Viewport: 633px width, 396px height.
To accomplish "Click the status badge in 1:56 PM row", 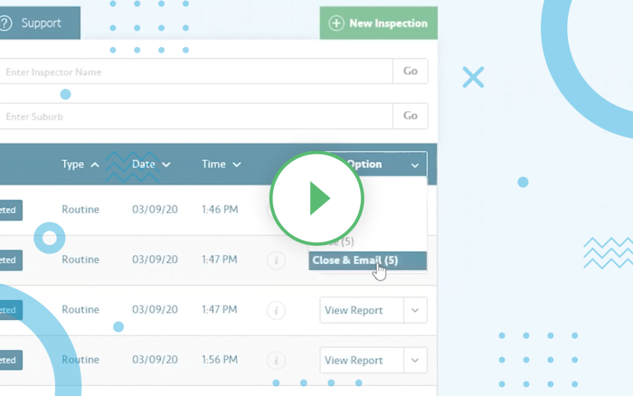I will [11, 360].
